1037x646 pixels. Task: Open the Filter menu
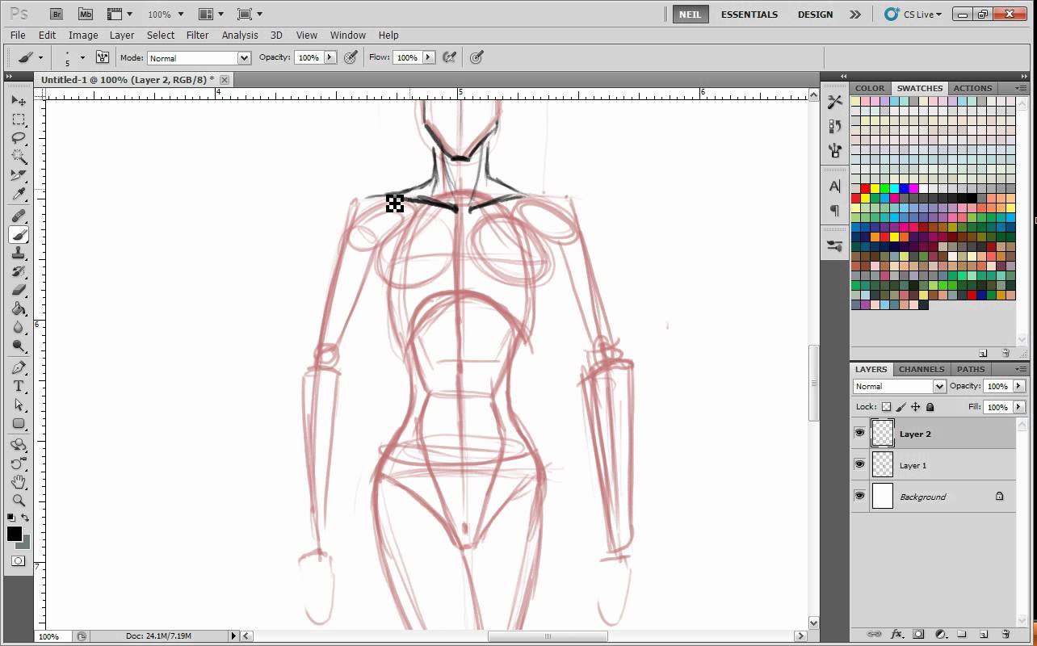coord(197,35)
